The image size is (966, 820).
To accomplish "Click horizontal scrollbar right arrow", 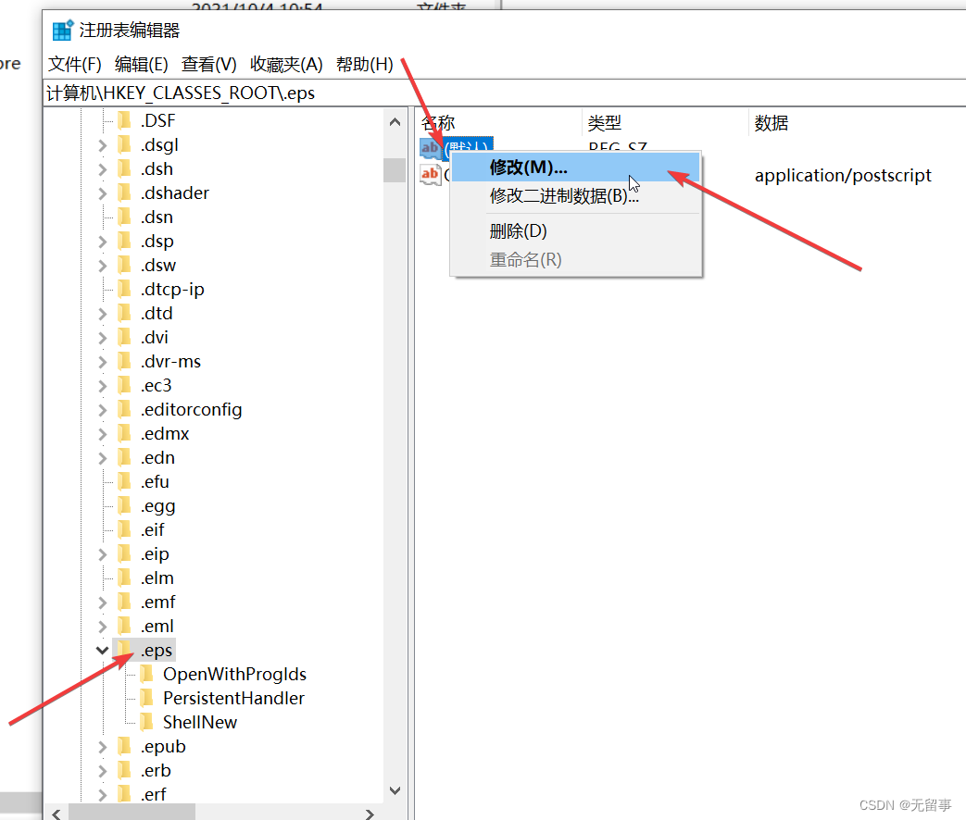I will tap(370, 814).
